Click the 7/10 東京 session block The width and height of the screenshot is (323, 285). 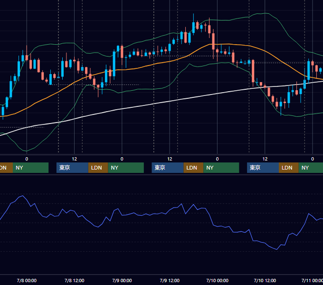[263, 168]
